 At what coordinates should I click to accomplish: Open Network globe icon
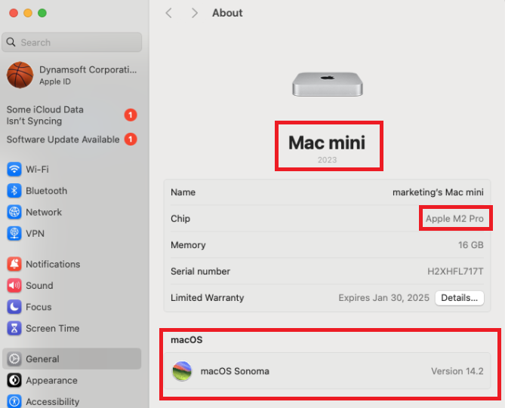[14, 212]
